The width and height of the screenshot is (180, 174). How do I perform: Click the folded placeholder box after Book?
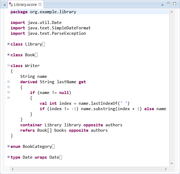(36, 55)
